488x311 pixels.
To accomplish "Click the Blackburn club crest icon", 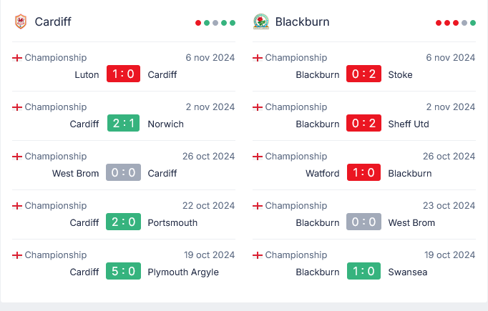I will point(260,21).
